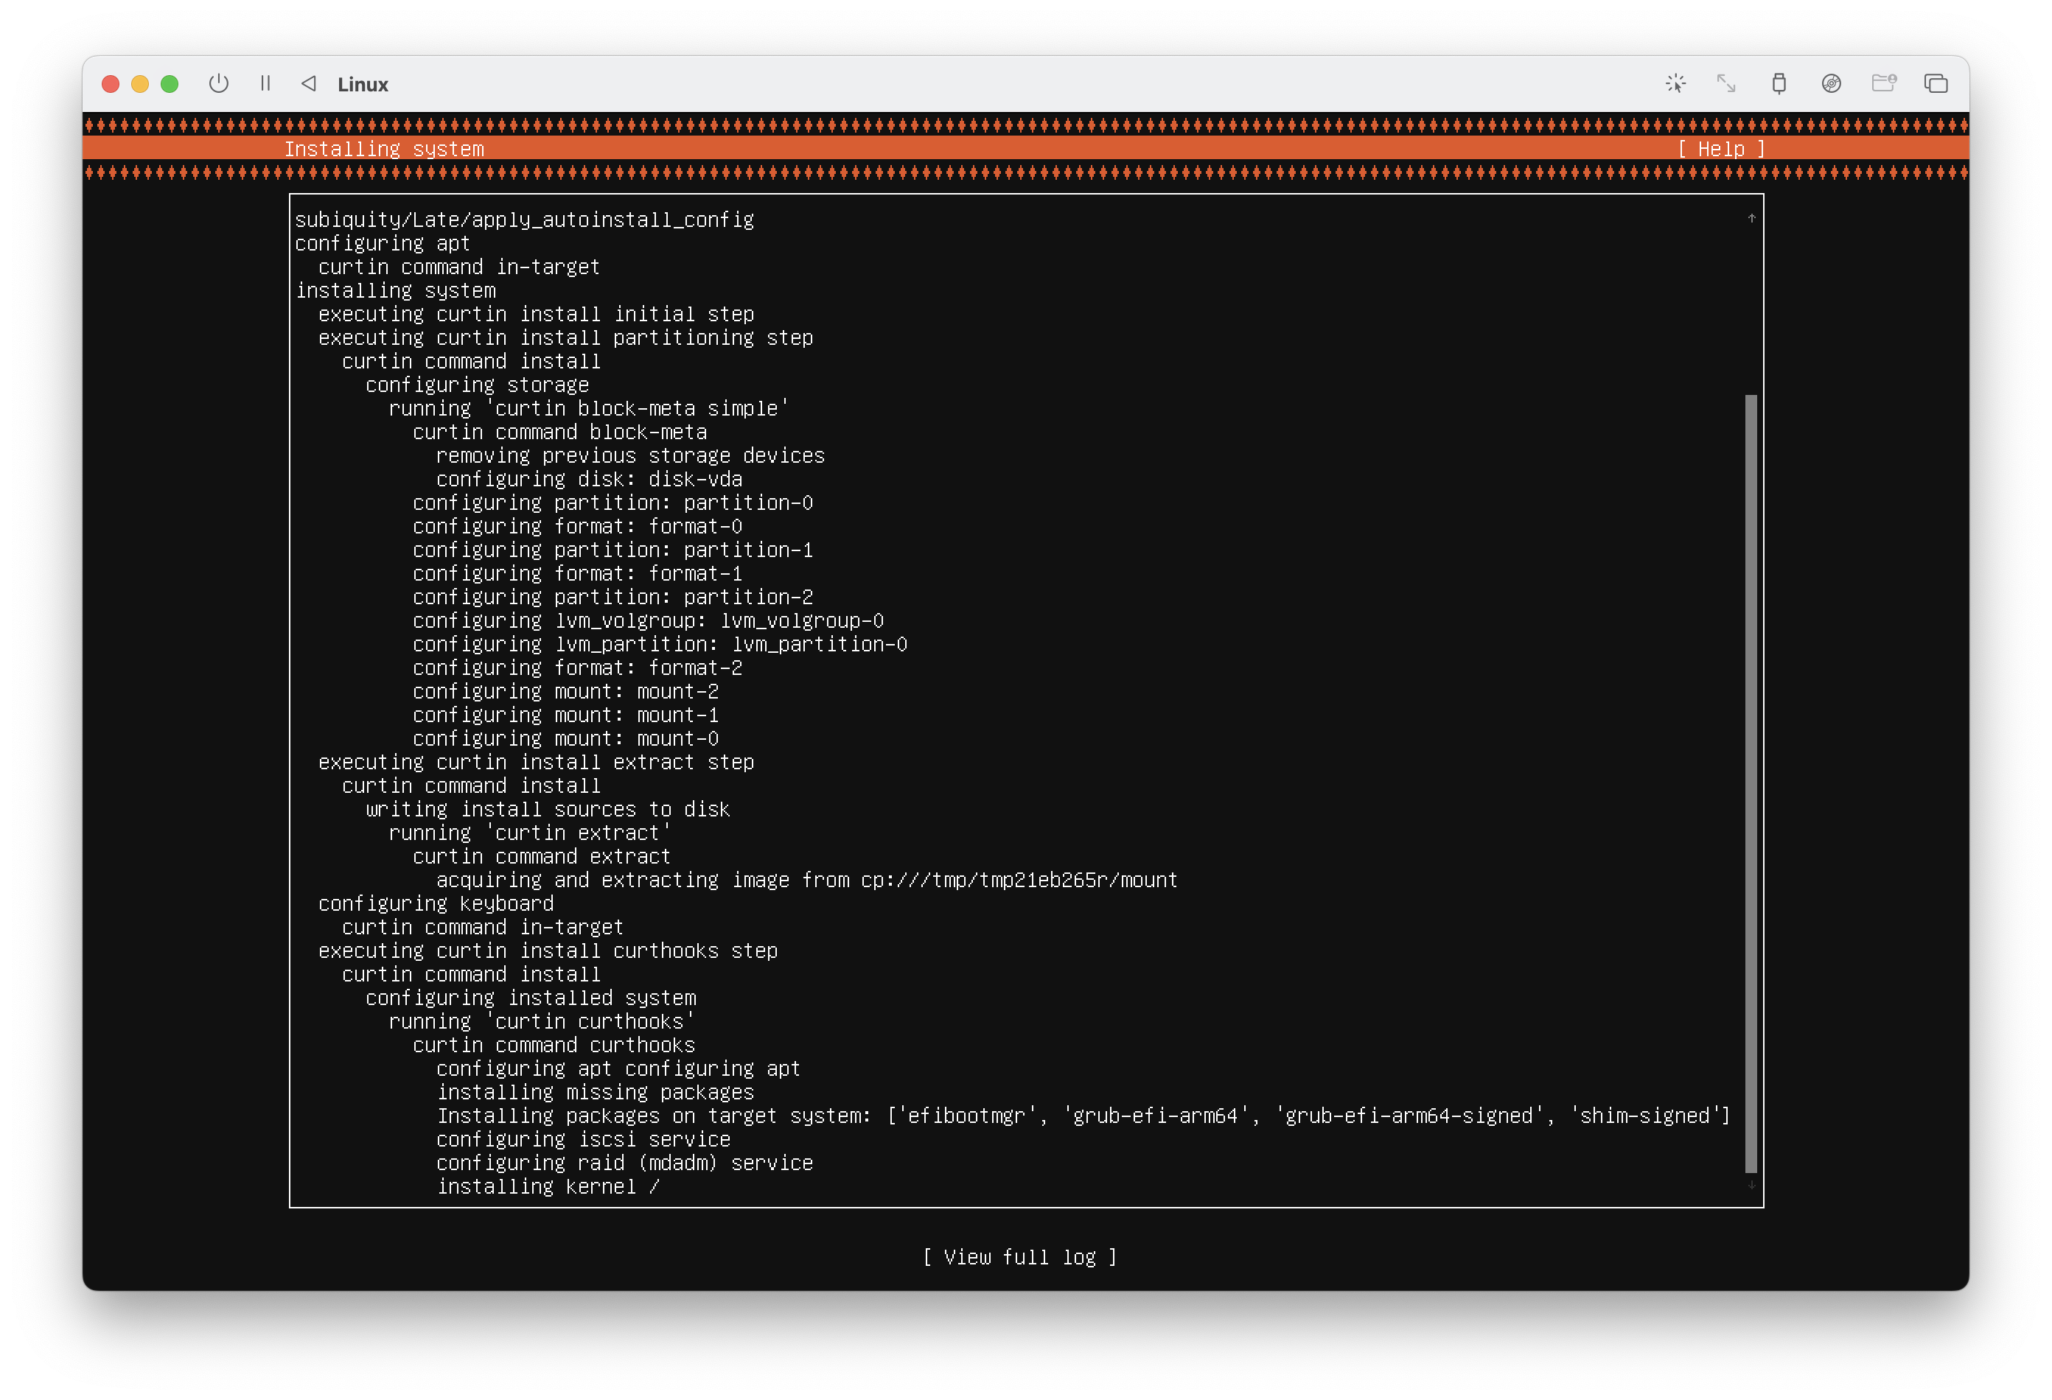This screenshot has width=2052, height=1400.
Task: Click 'executing curtin install initial step' line
Action: point(536,314)
